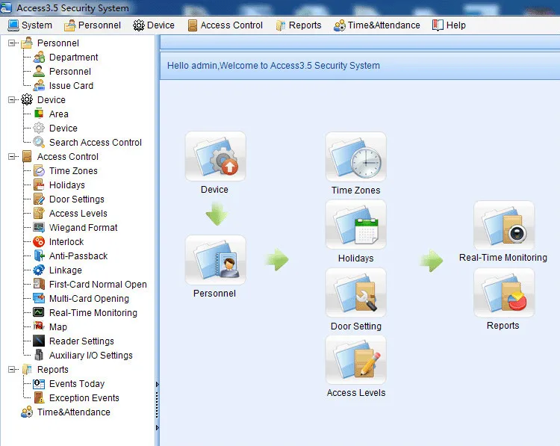This screenshot has width=560, height=446.
Task: Click the Time Zones tree icon
Action: pyautogui.click(x=39, y=170)
